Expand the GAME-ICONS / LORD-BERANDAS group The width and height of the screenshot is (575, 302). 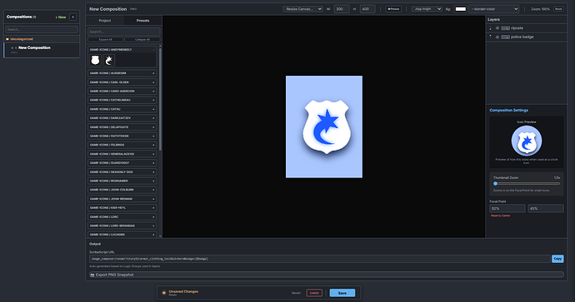122,225
